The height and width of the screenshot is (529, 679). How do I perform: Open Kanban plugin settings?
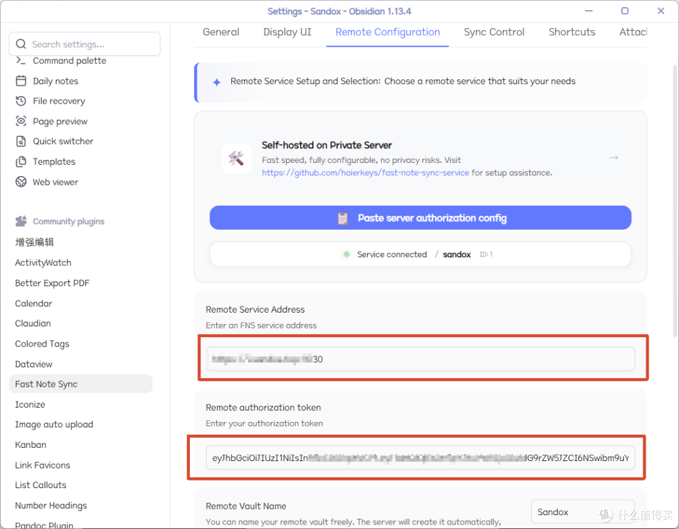click(x=30, y=445)
